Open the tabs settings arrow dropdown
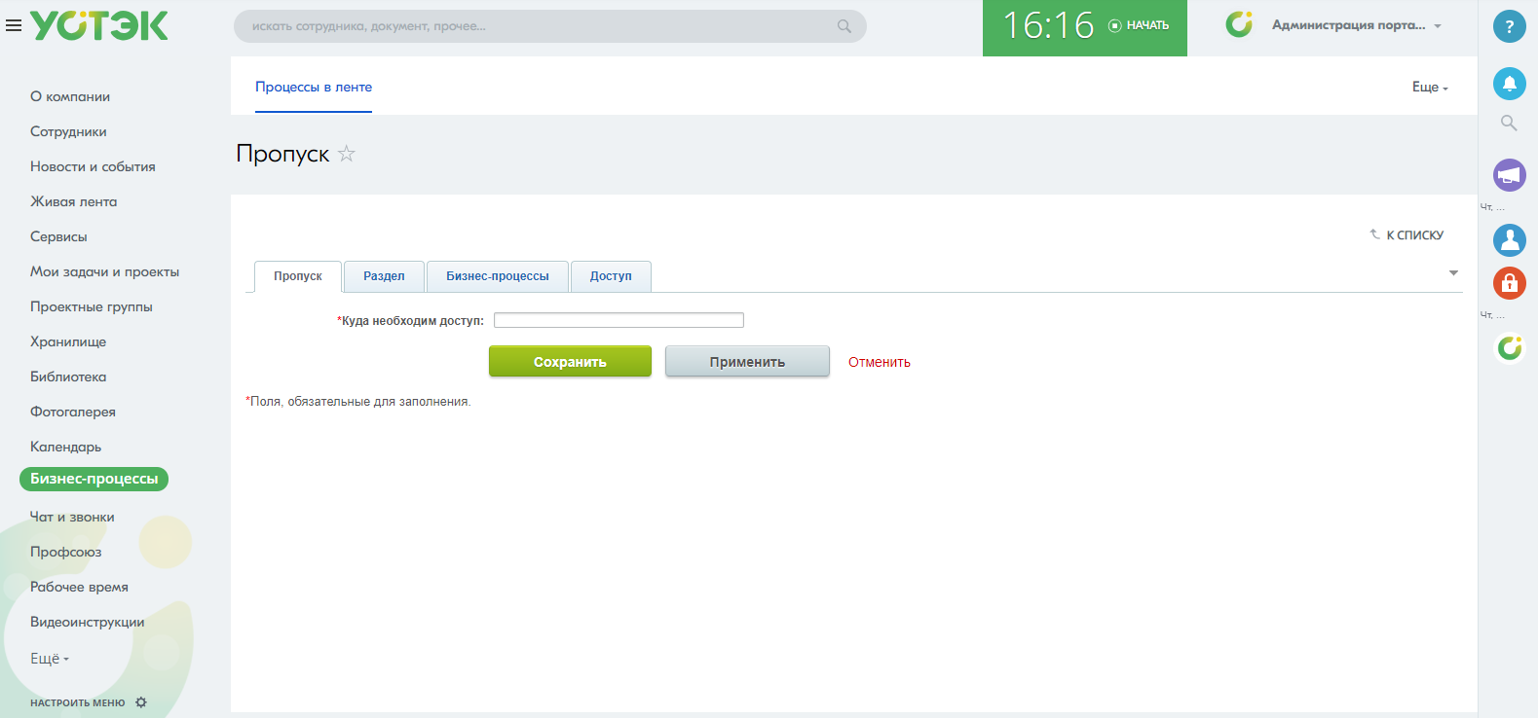The width and height of the screenshot is (1538, 718). (1453, 273)
